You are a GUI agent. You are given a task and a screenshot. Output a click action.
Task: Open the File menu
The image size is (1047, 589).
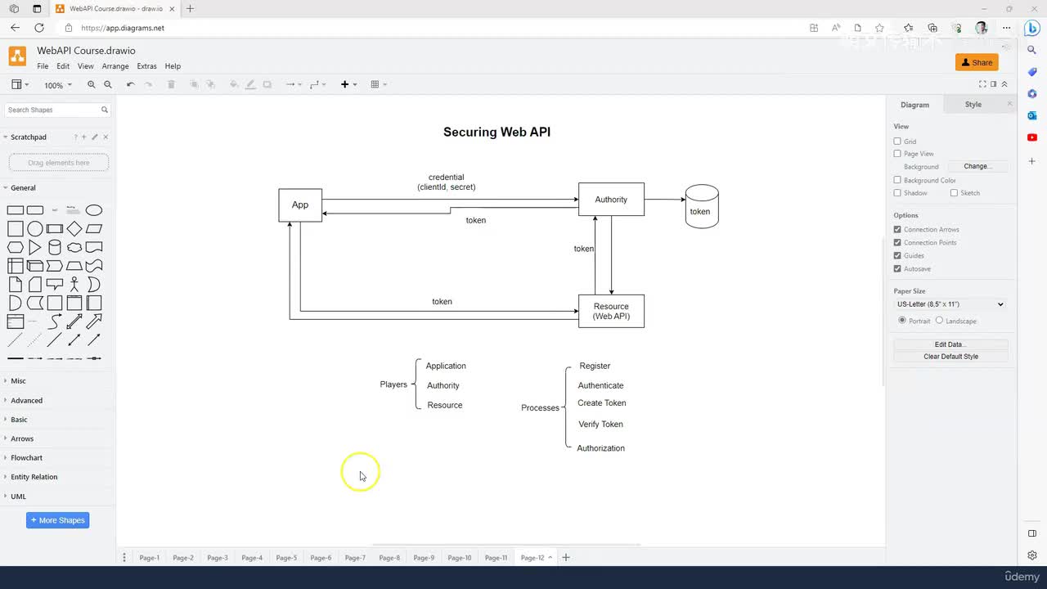click(43, 66)
